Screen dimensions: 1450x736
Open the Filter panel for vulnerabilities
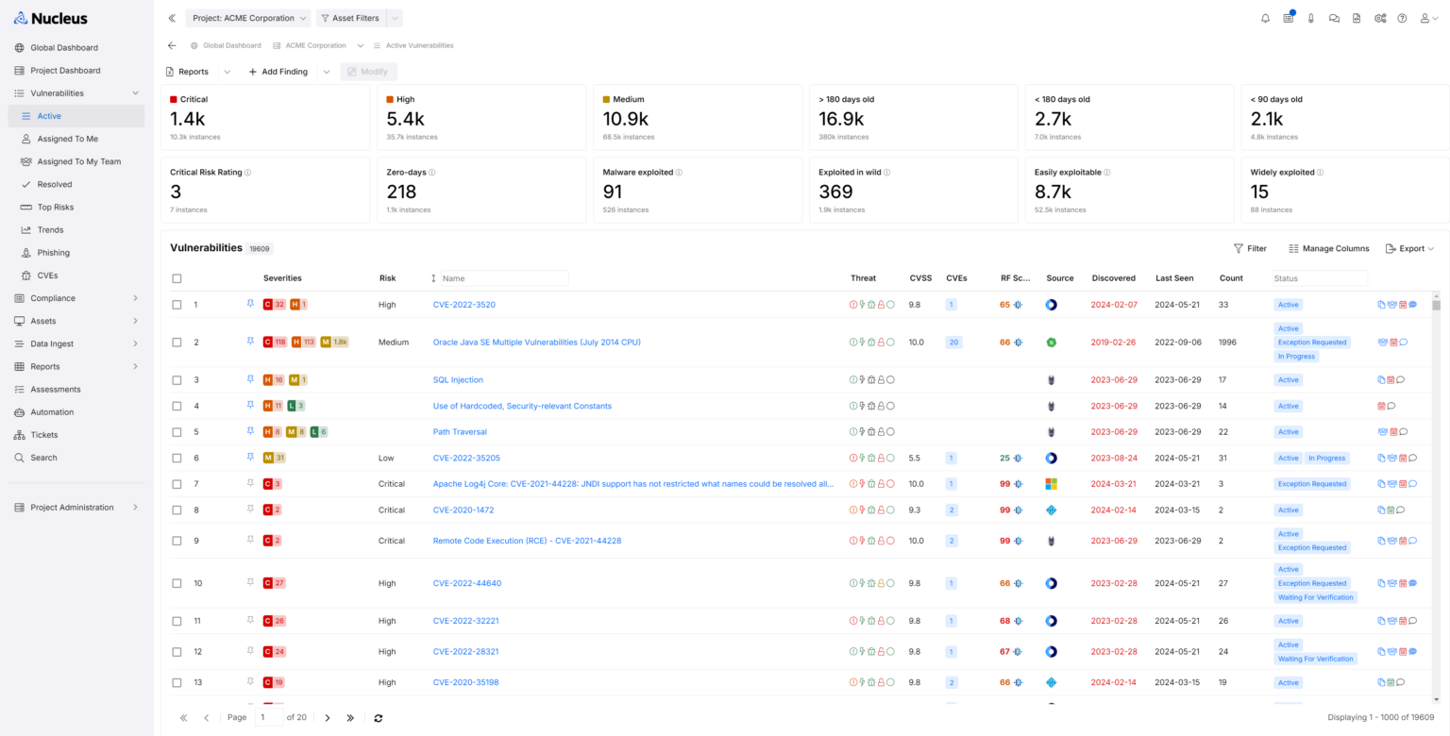point(1249,248)
